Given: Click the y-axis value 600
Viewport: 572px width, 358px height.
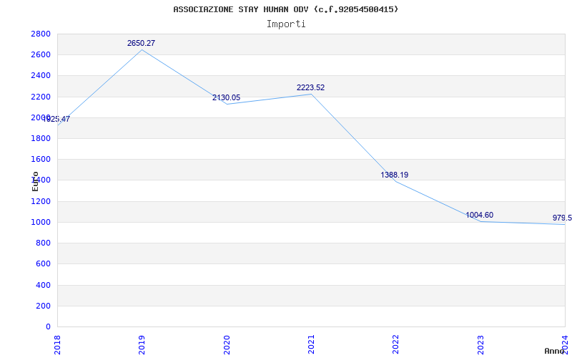Looking at the screenshot, I should point(43,263).
